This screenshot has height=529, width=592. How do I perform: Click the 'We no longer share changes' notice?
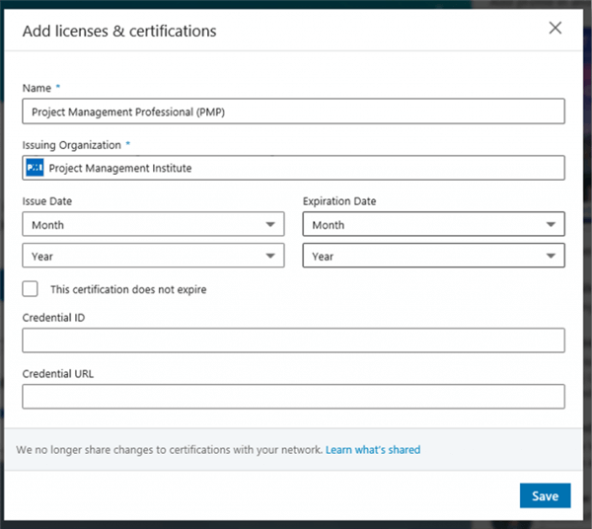(x=169, y=450)
